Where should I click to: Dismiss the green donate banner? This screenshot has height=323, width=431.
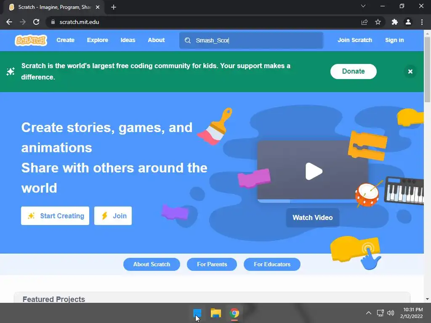(x=410, y=71)
